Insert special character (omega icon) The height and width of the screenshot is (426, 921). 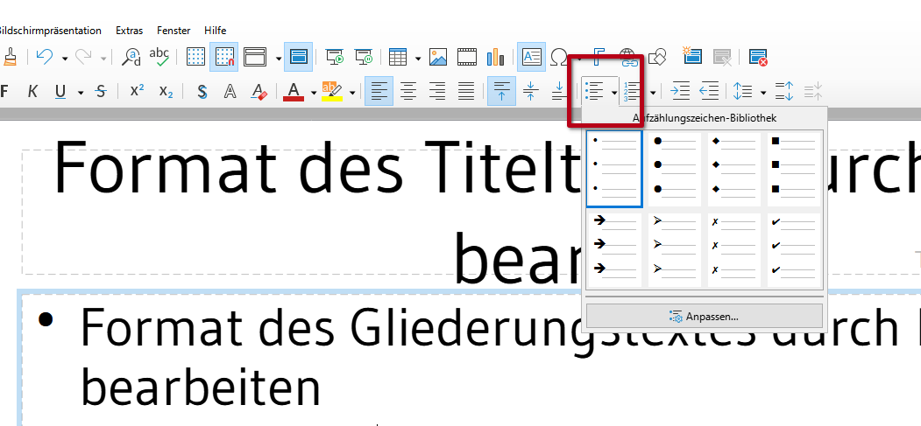click(x=558, y=57)
